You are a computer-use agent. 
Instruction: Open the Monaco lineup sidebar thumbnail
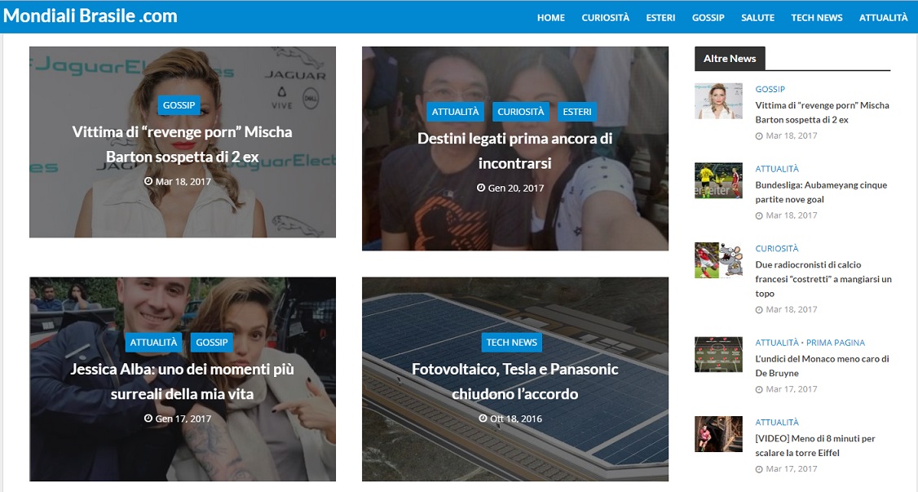[718, 354]
